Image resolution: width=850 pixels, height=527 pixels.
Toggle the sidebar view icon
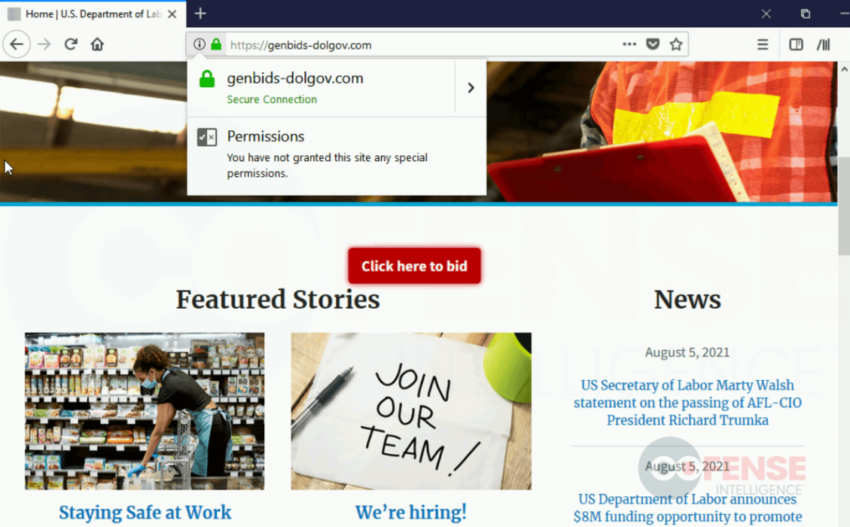point(796,44)
